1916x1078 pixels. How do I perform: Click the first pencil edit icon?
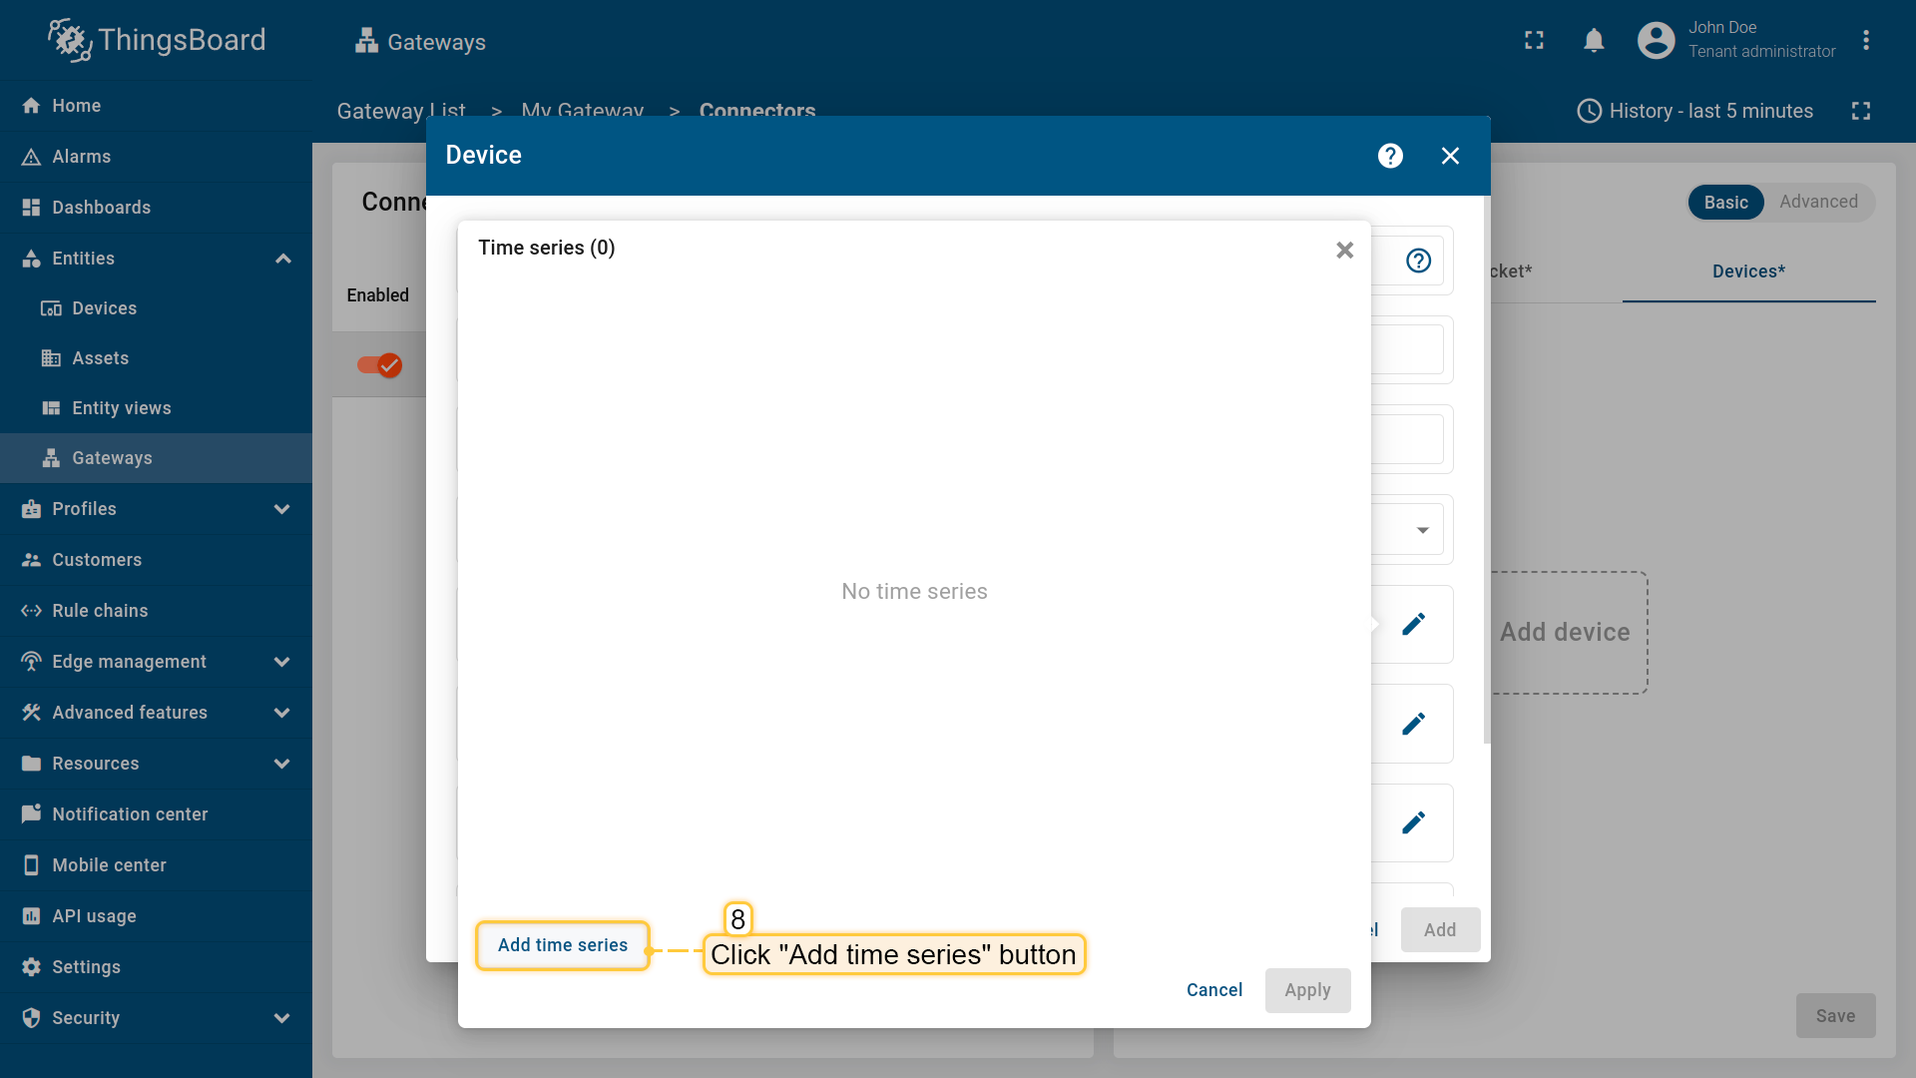1413,625
